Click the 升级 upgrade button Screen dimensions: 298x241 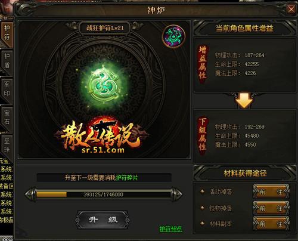pos(103,220)
